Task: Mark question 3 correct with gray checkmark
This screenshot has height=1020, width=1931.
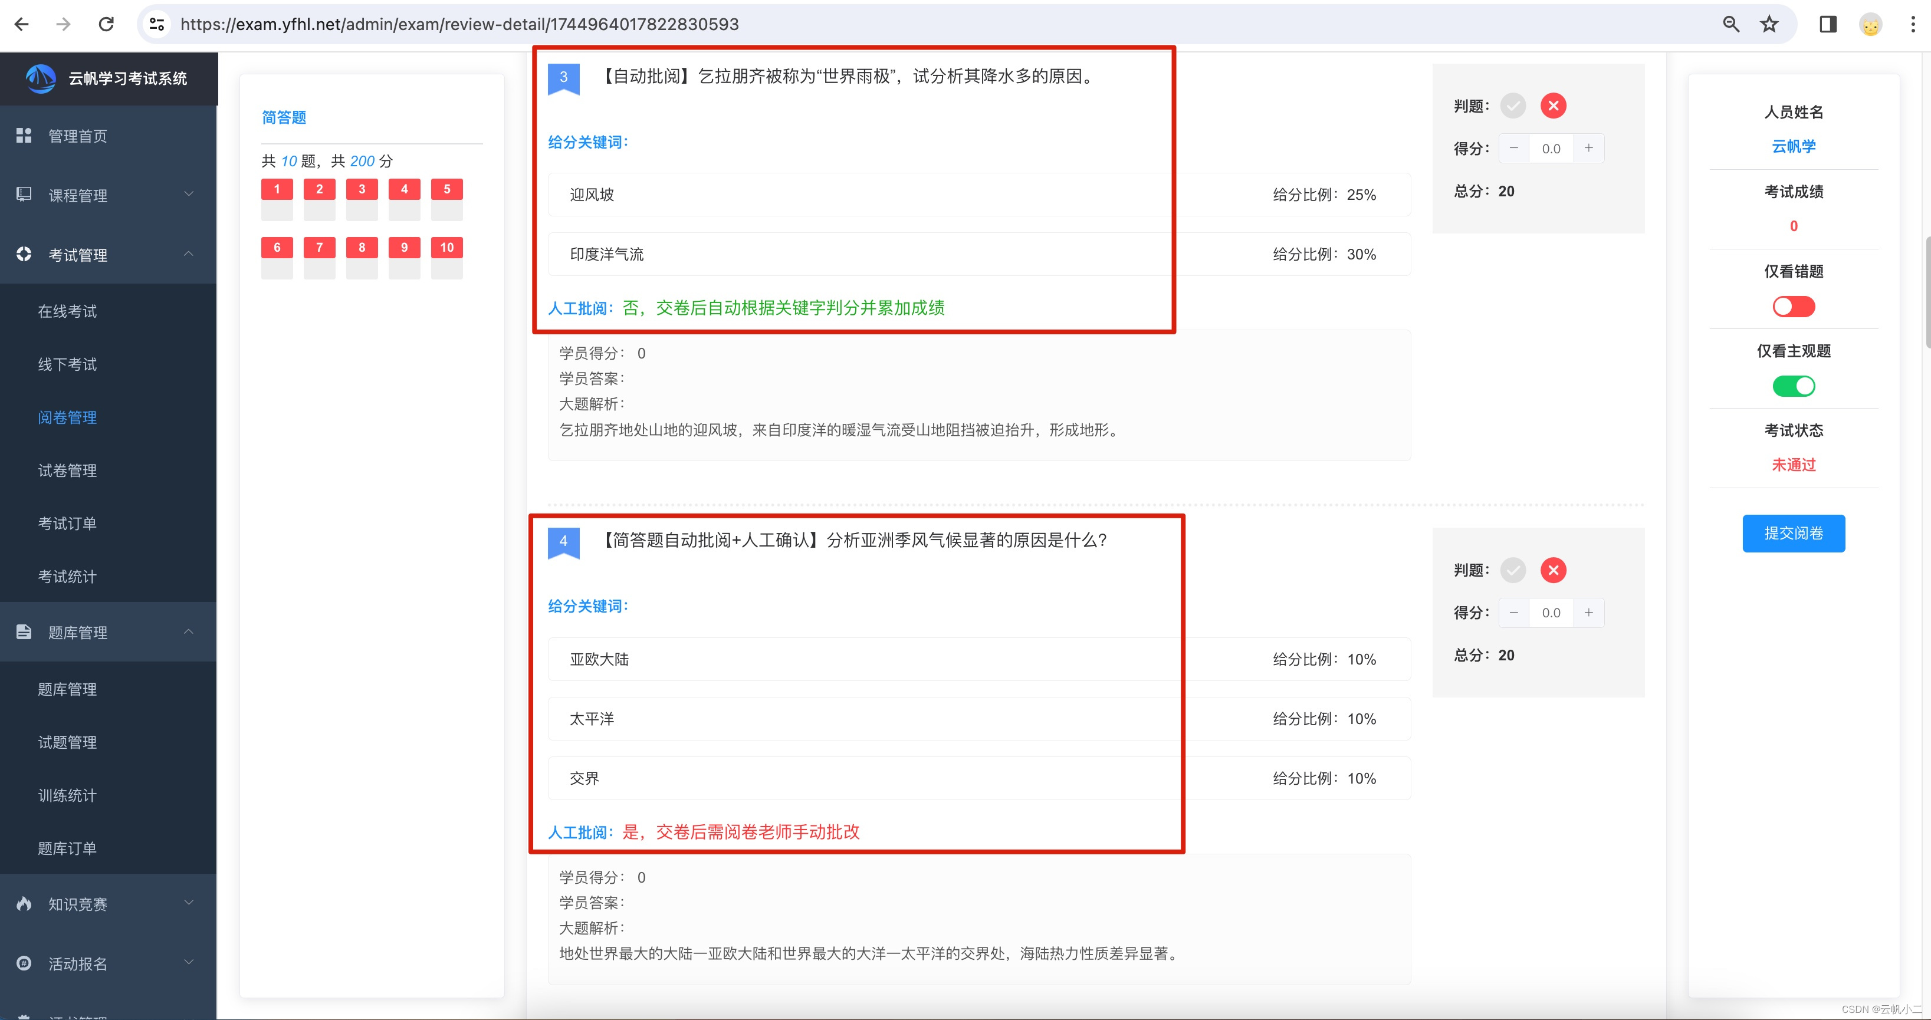Action: coord(1513,106)
